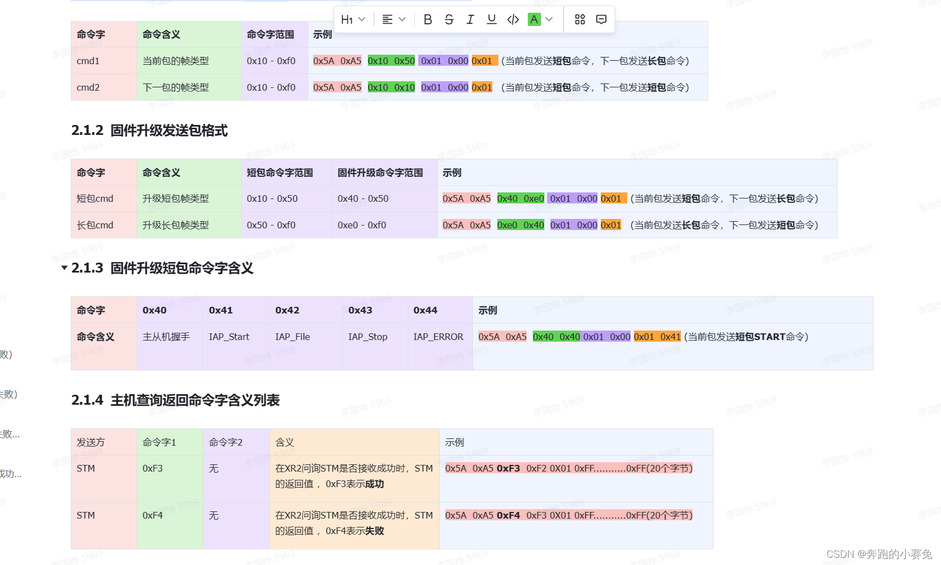Click the 0xF3表示成功 description cell
The width and height of the screenshot is (941, 565).
coord(355,479)
